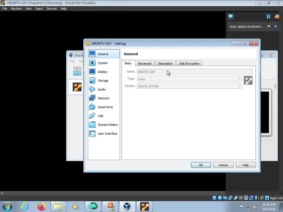The width and height of the screenshot is (283, 212).
Task: Show hidden system tray icons
Action: click(235, 207)
